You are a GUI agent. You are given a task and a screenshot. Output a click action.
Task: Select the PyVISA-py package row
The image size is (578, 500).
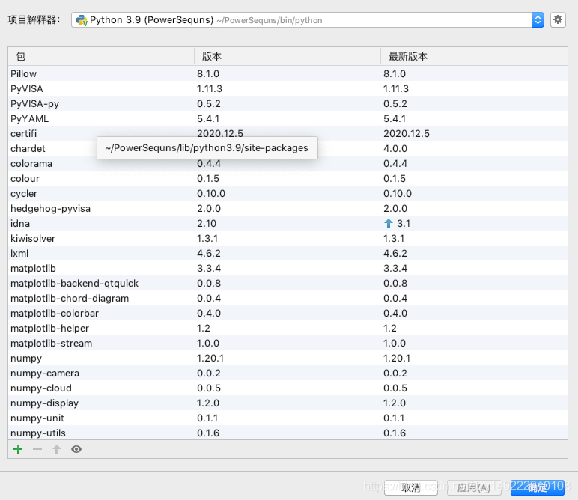tap(288, 103)
